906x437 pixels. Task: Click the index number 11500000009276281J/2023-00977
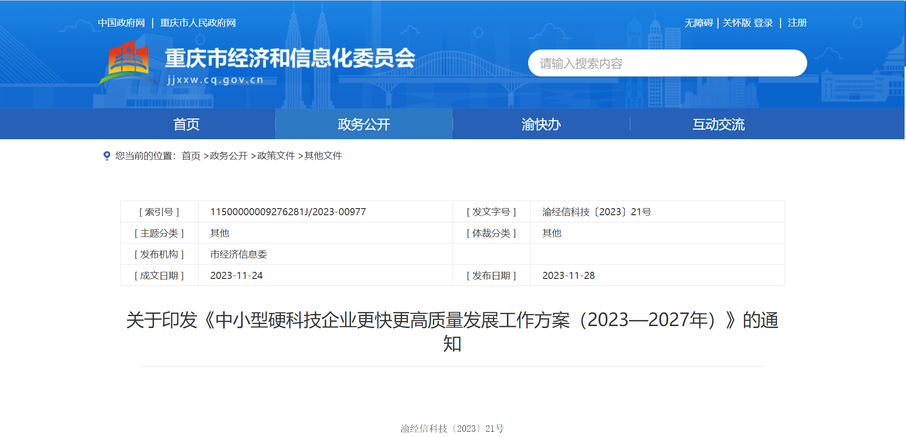[x=288, y=212]
